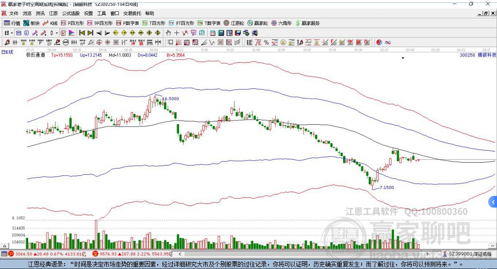Screen dimensions: 497x269
Task: Move chart left with black arrow
Action: [x=99, y=33]
